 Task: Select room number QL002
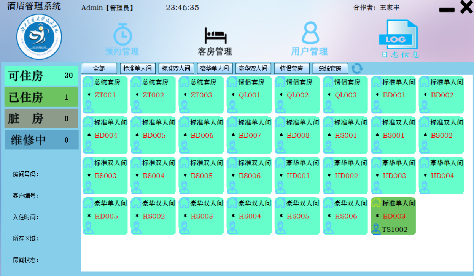297,95
